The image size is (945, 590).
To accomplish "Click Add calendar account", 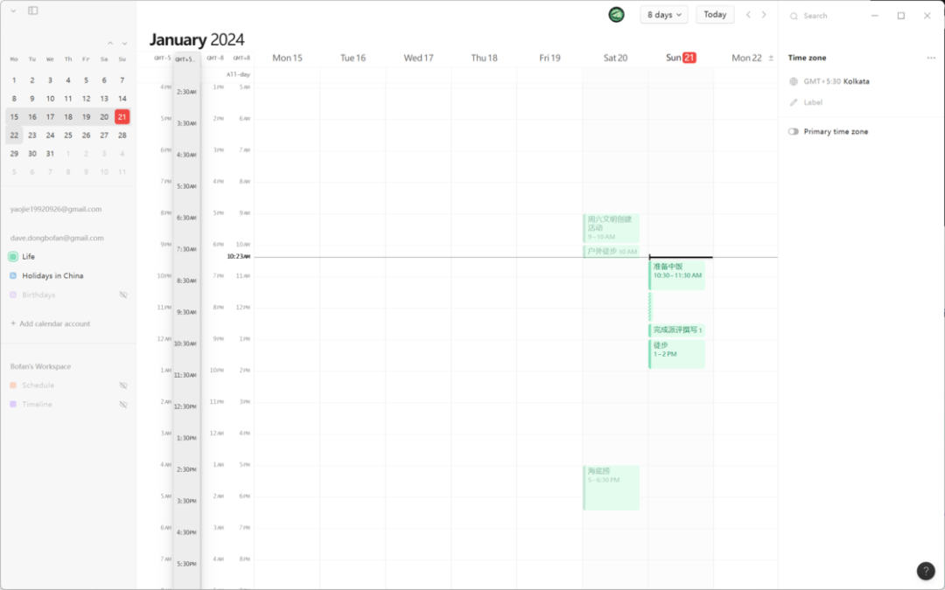I will tap(50, 324).
